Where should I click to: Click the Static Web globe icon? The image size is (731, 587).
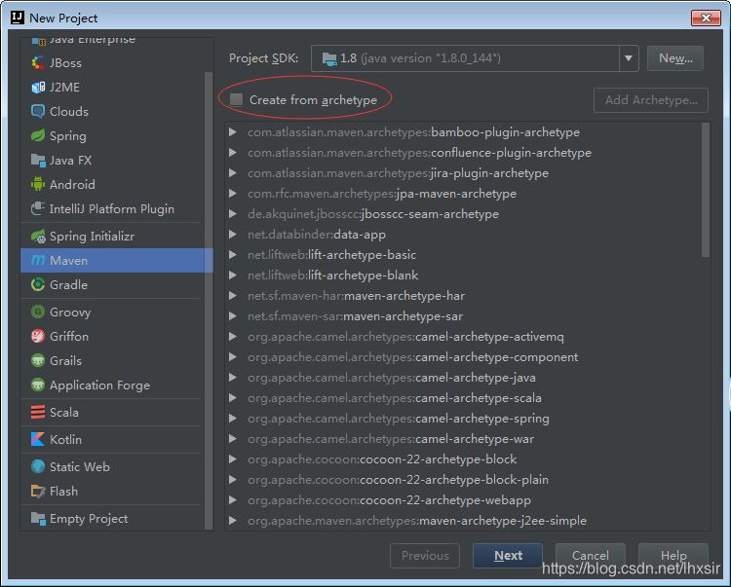coord(38,466)
